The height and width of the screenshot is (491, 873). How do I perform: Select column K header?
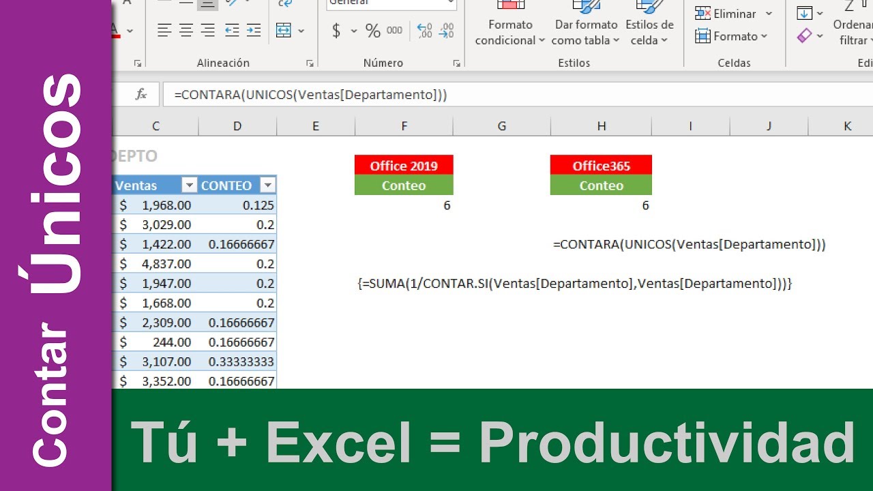(847, 125)
